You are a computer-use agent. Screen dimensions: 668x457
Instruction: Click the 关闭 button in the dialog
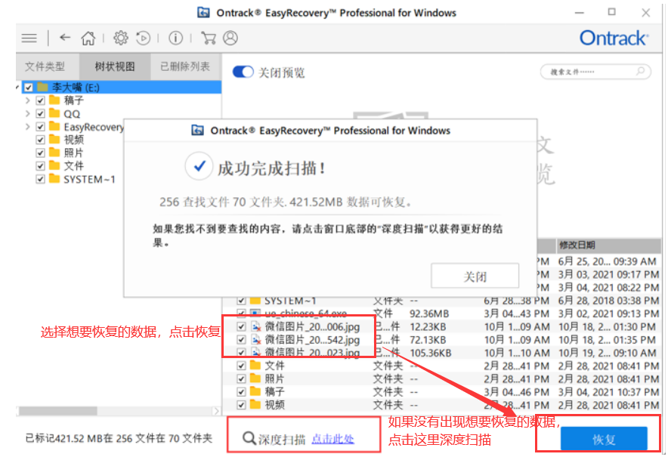pyautogui.click(x=475, y=276)
